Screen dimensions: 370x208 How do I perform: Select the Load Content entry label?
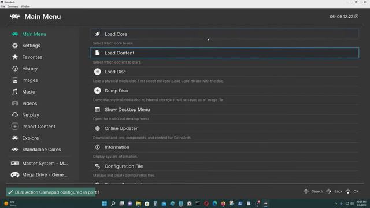point(120,53)
